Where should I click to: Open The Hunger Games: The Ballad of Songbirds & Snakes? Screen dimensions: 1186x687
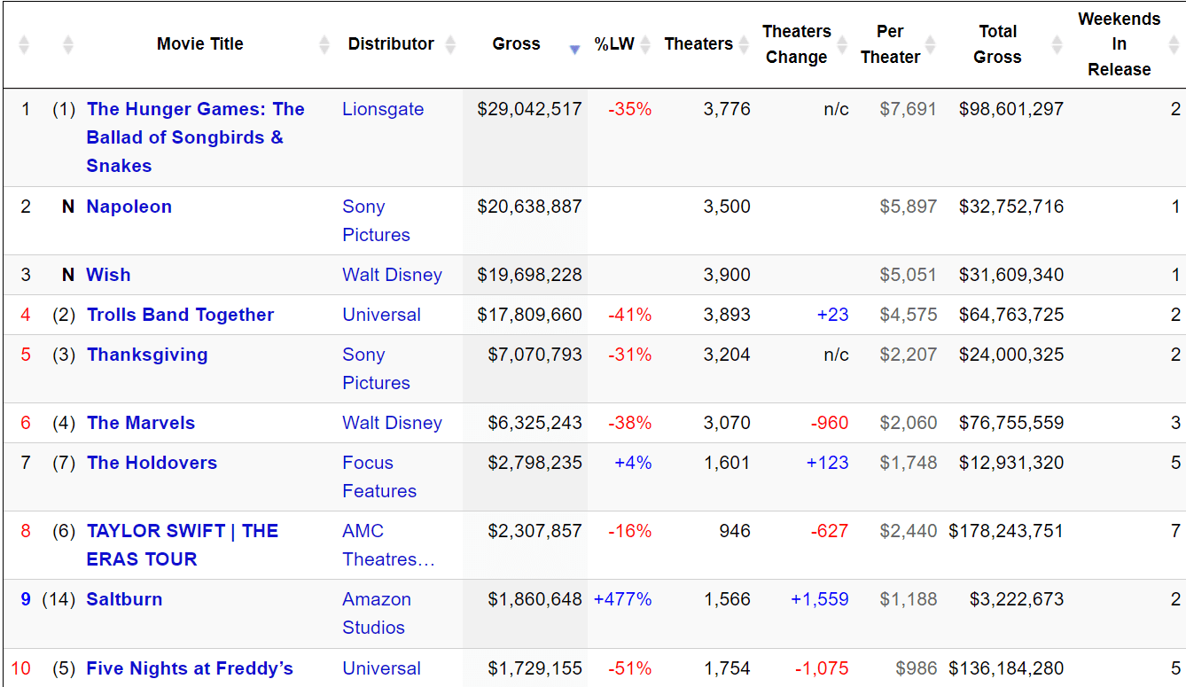[195, 137]
